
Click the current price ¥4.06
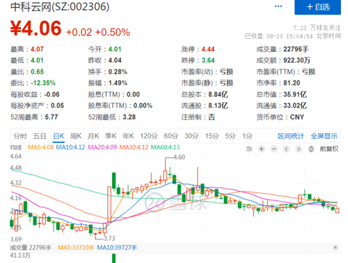(36, 28)
